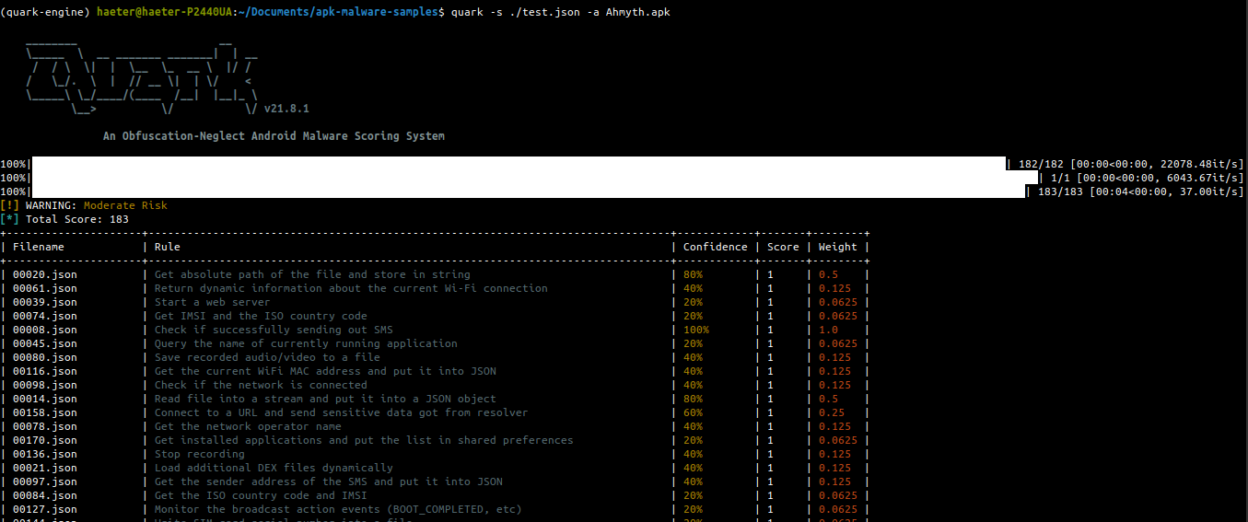Click the 00021.json filename cell
This screenshot has height=522, width=1248.
coord(45,468)
